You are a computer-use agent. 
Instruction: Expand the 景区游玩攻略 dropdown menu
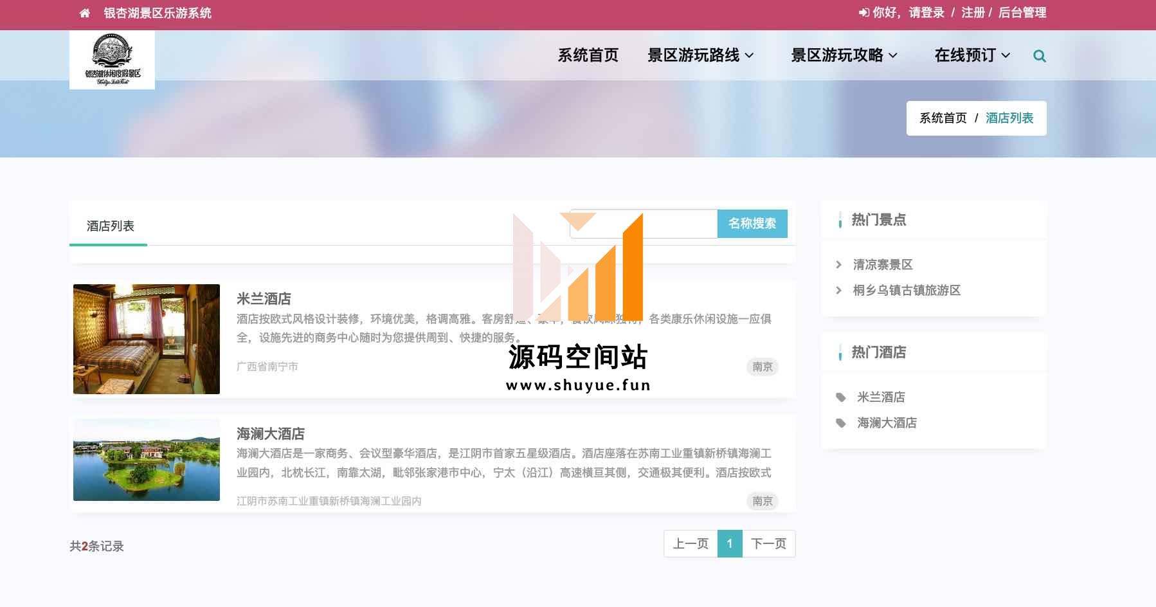pos(844,55)
